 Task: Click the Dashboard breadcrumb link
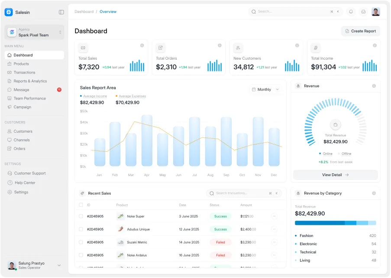pos(84,12)
